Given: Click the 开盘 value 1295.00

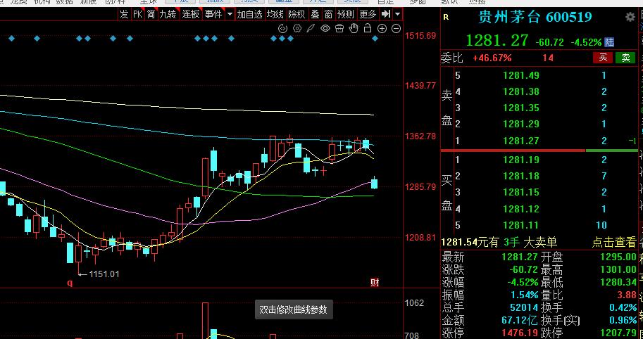Looking at the screenshot, I should [618, 257].
